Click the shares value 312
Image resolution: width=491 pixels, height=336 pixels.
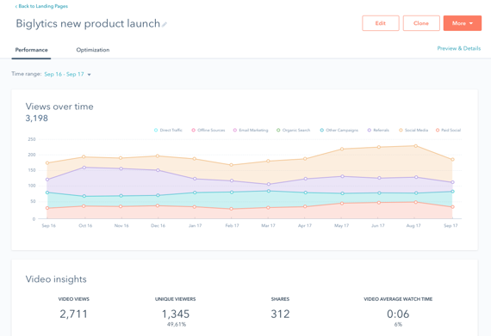[280, 314]
